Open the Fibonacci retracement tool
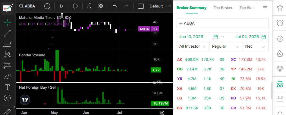The image size is (286, 115). [x=7, y=43]
